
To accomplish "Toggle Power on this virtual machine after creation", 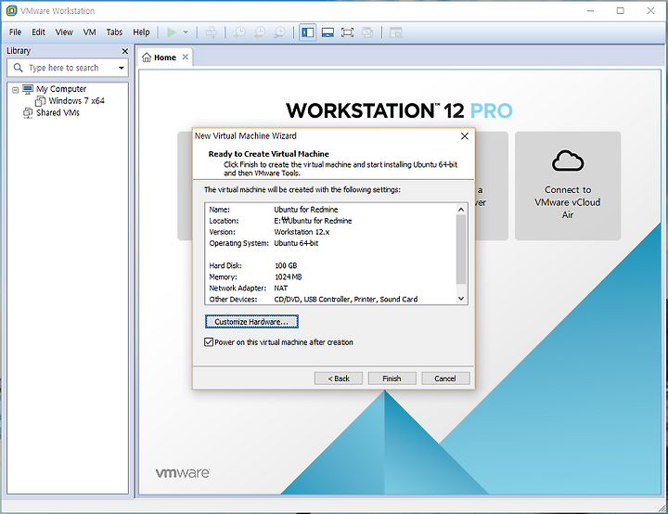I will pos(209,342).
